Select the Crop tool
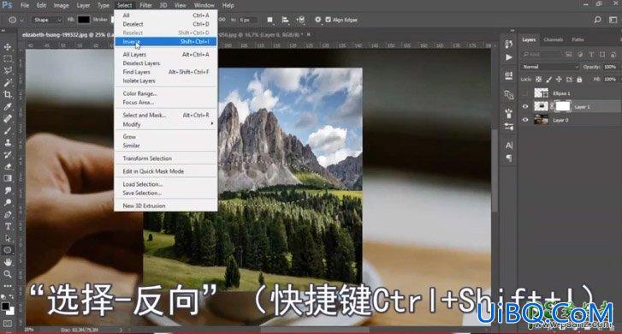The width and height of the screenshot is (622, 334). pyautogui.click(x=8, y=94)
